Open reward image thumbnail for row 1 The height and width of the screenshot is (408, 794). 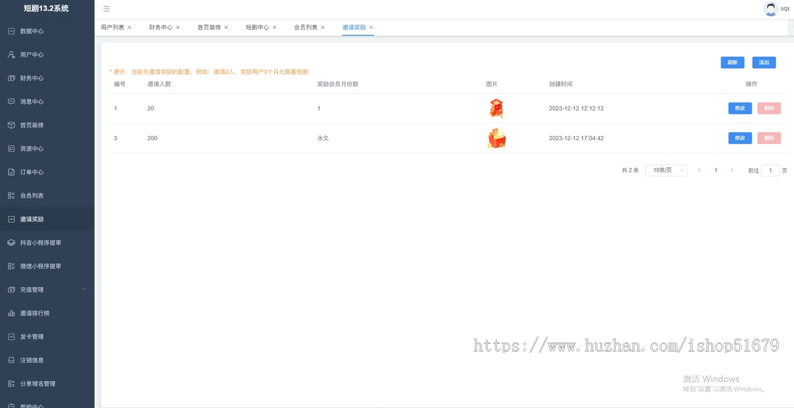coord(496,108)
